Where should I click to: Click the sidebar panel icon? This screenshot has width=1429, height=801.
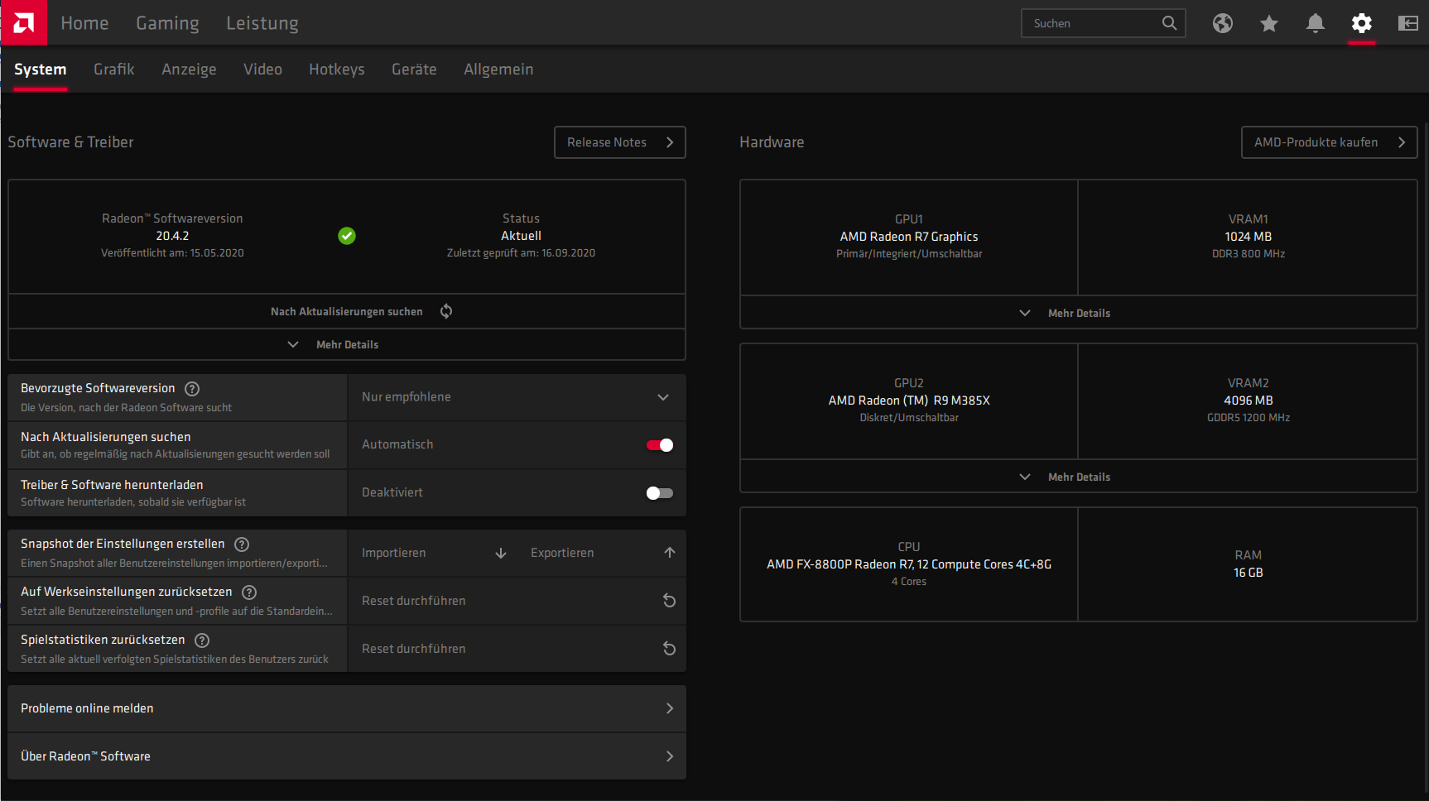[x=1408, y=23]
